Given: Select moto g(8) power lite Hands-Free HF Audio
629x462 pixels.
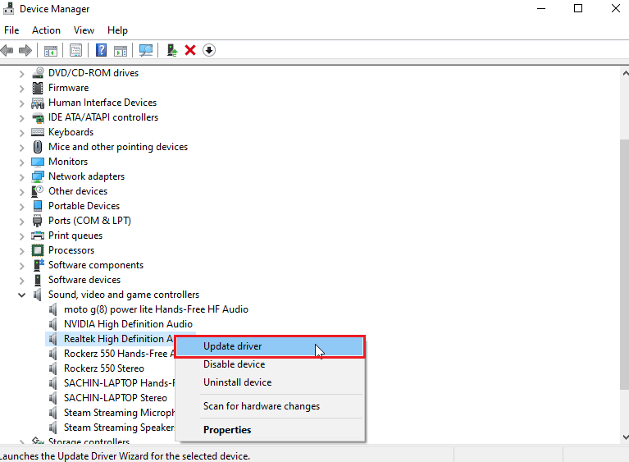Looking at the screenshot, I should click(156, 309).
